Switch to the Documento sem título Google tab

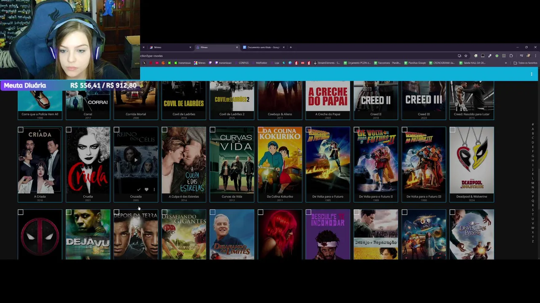click(264, 47)
